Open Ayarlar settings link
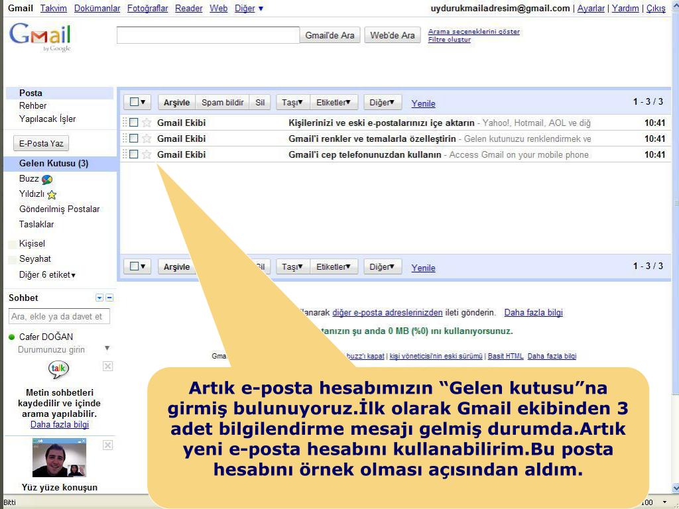This screenshot has height=509, width=679. (x=591, y=8)
